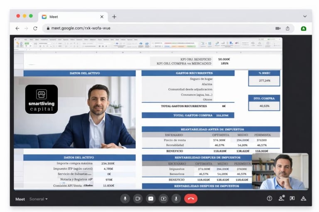Select the Comisión API Venta label
This screenshot has width=319, height=212.
pos(67,185)
